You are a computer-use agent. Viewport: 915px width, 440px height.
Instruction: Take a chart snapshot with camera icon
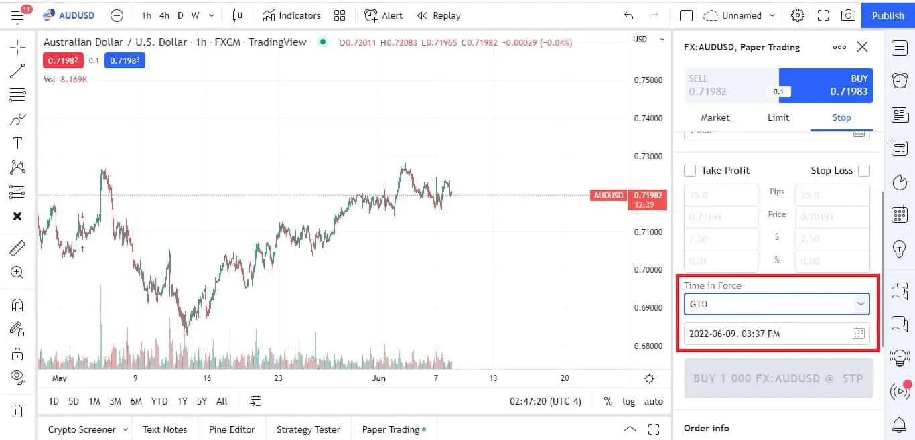tap(848, 15)
